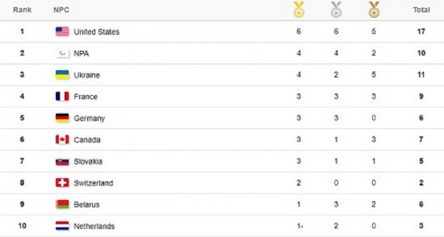Click the Ukraine flag icon

click(62, 75)
